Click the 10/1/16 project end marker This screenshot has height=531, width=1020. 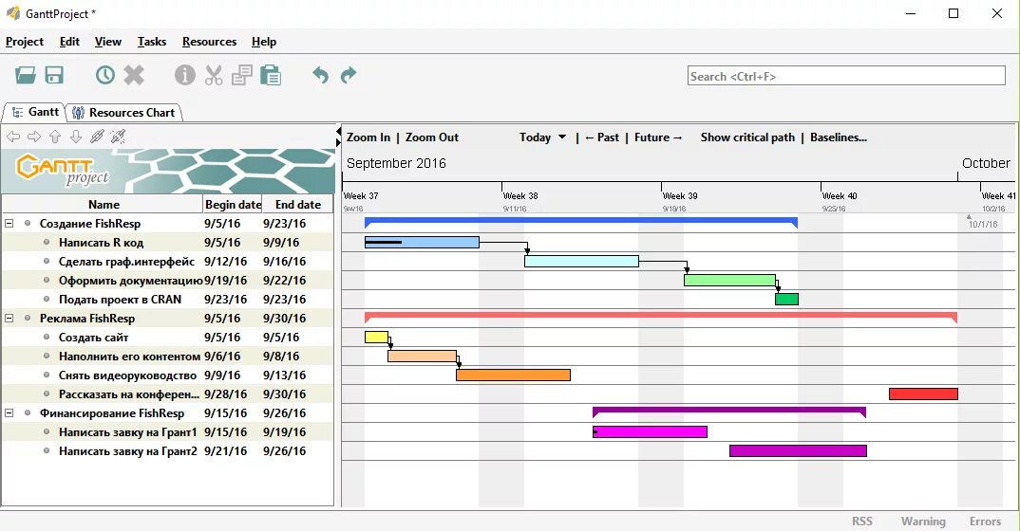tap(982, 224)
